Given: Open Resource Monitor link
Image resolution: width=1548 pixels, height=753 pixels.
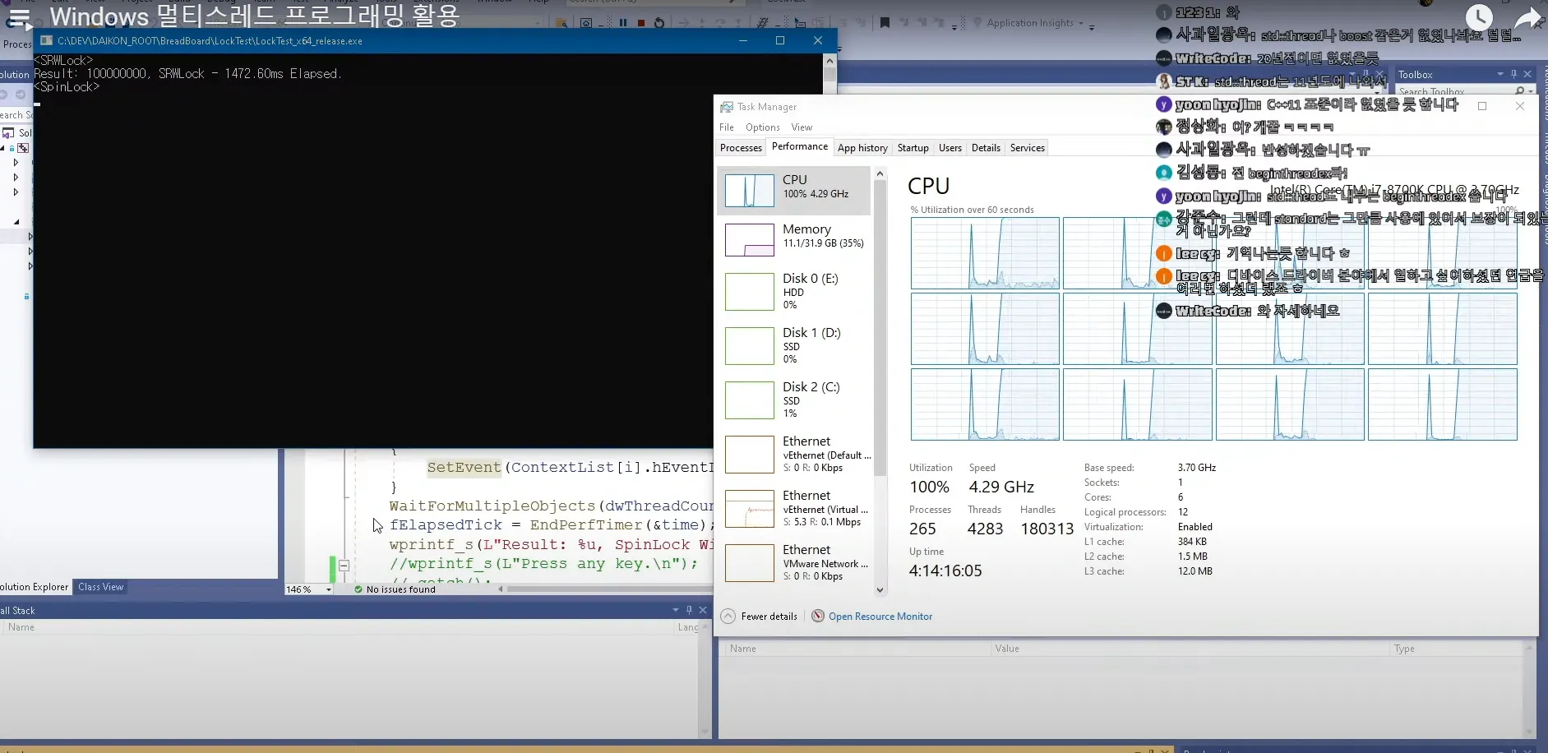Looking at the screenshot, I should [x=880, y=617].
